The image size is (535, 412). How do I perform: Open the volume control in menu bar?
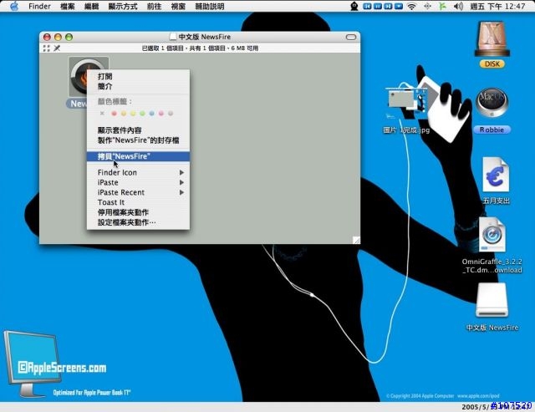(458, 6)
